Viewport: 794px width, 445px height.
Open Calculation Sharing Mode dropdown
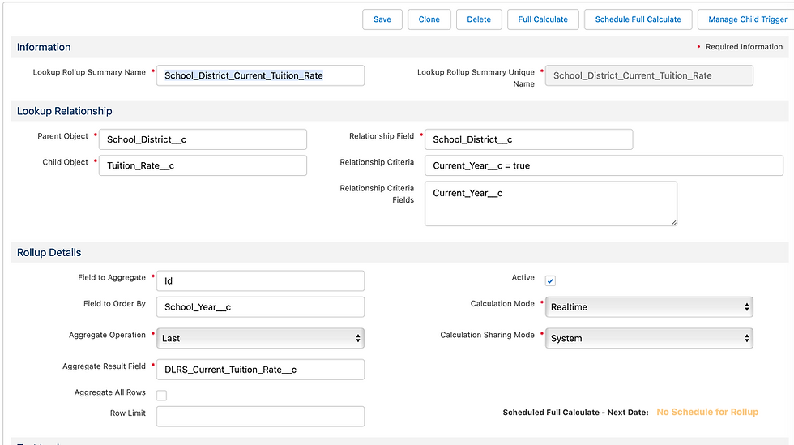click(x=649, y=338)
